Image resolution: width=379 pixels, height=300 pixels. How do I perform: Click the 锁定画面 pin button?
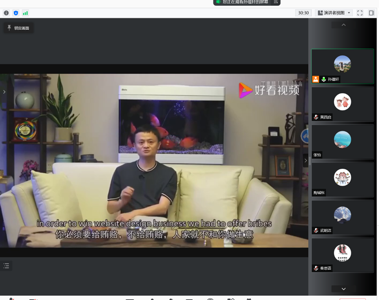pos(18,28)
